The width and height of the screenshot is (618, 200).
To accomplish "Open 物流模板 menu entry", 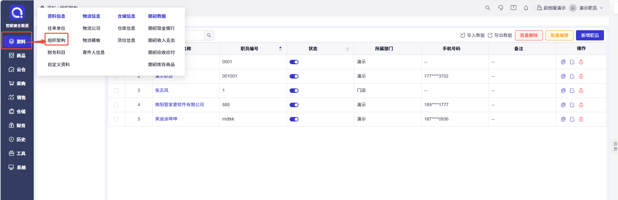I will 91,40.
